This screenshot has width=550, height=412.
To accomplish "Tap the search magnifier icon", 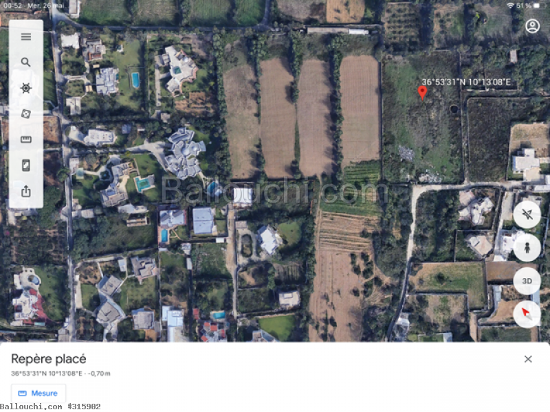I will pyautogui.click(x=25, y=62).
